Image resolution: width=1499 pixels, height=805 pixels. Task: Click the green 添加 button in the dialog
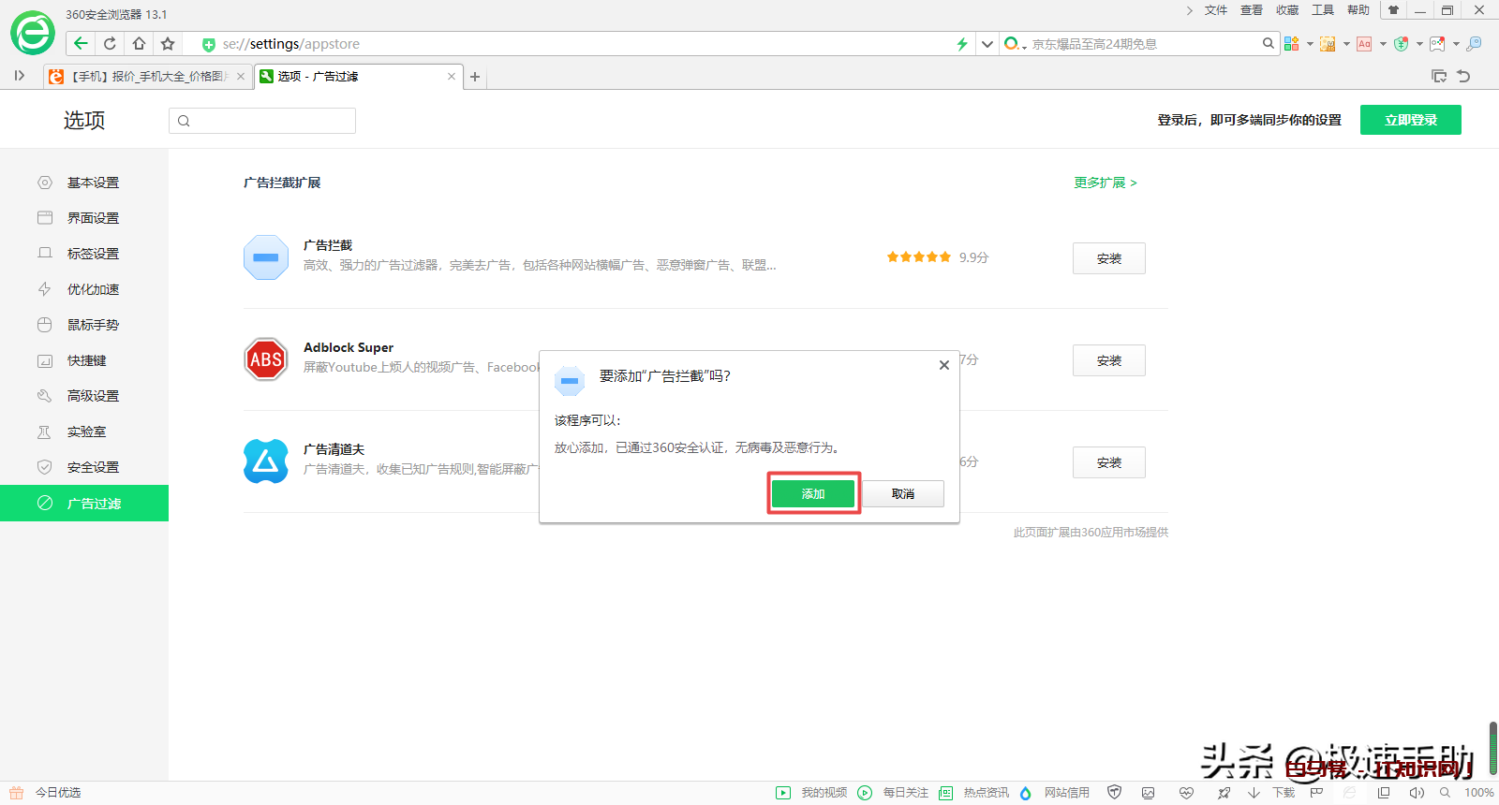coord(812,493)
